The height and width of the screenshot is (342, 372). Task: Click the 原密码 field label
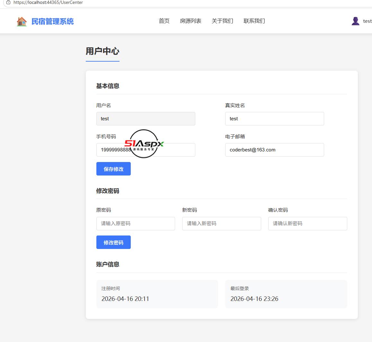tap(103, 210)
